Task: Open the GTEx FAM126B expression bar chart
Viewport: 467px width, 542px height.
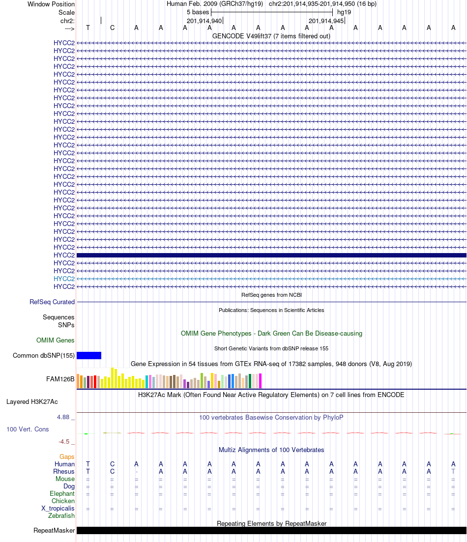Action: pyautogui.click(x=169, y=378)
